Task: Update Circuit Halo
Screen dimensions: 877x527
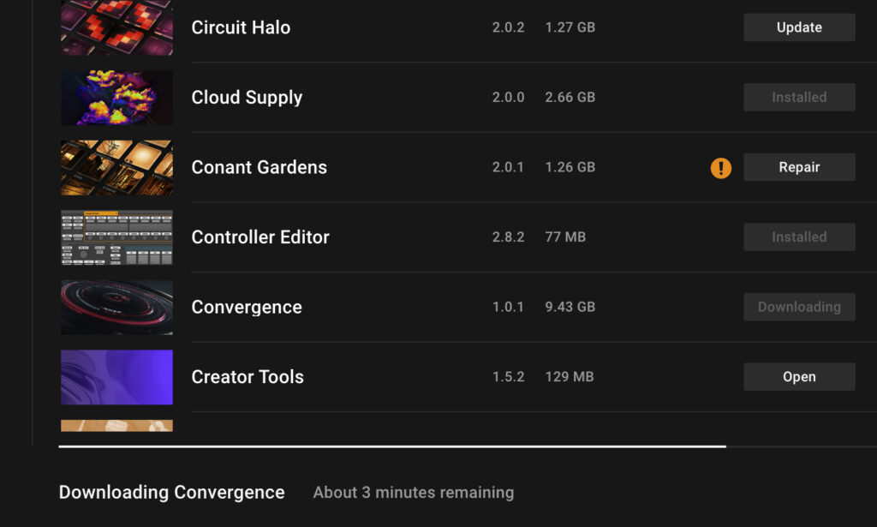Action: pos(799,27)
